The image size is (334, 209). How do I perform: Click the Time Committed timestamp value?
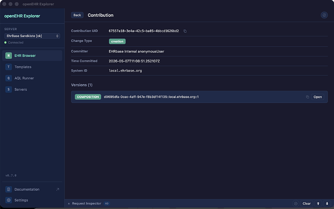(x=134, y=61)
